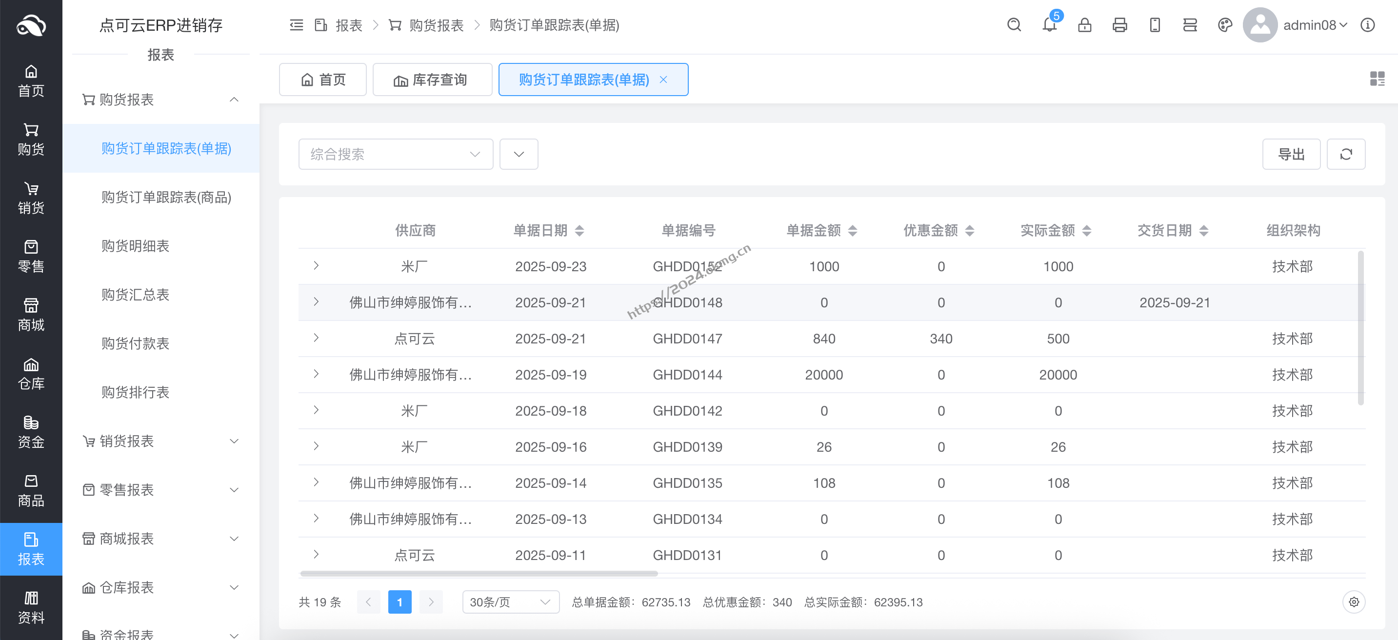
Task: Open the 商品 module in sidebar
Action: click(x=31, y=491)
